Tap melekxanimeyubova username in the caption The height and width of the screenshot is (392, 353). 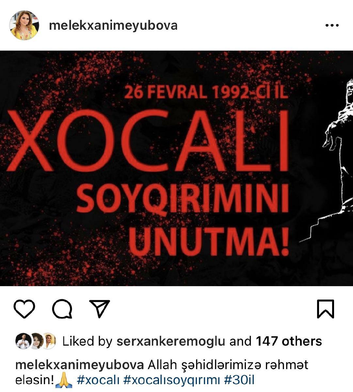(x=80, y=365)
